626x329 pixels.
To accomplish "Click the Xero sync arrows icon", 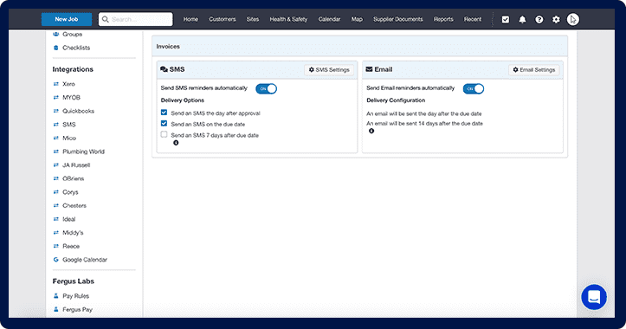I will coord(56,84).
